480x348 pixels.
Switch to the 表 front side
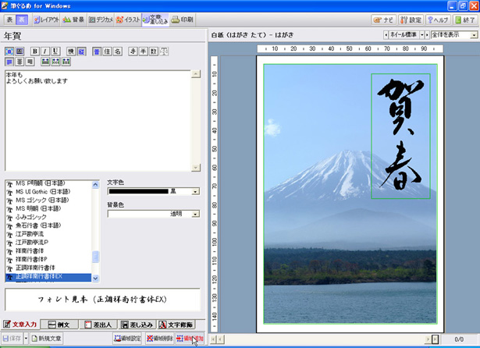pyautogui.click(x=9, y=20)
